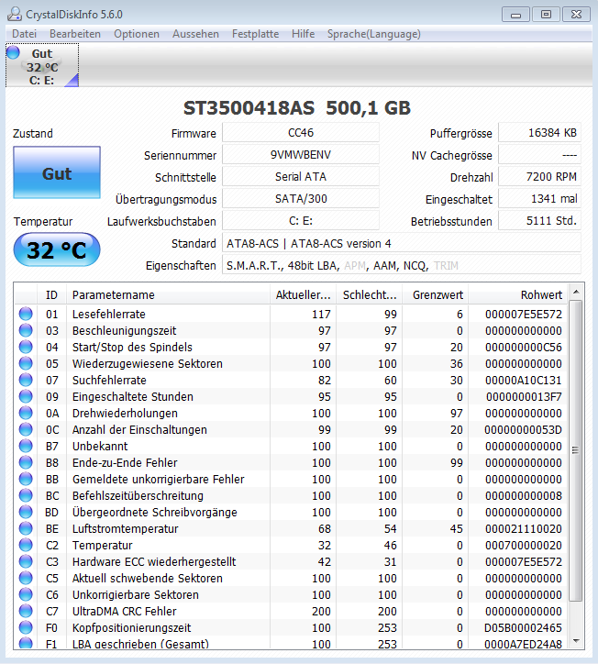This screenshot has width=598, height=664.
Task: Click status orb of Wiederzugewiesene Sektoren
Action: (x=26, y=363)
